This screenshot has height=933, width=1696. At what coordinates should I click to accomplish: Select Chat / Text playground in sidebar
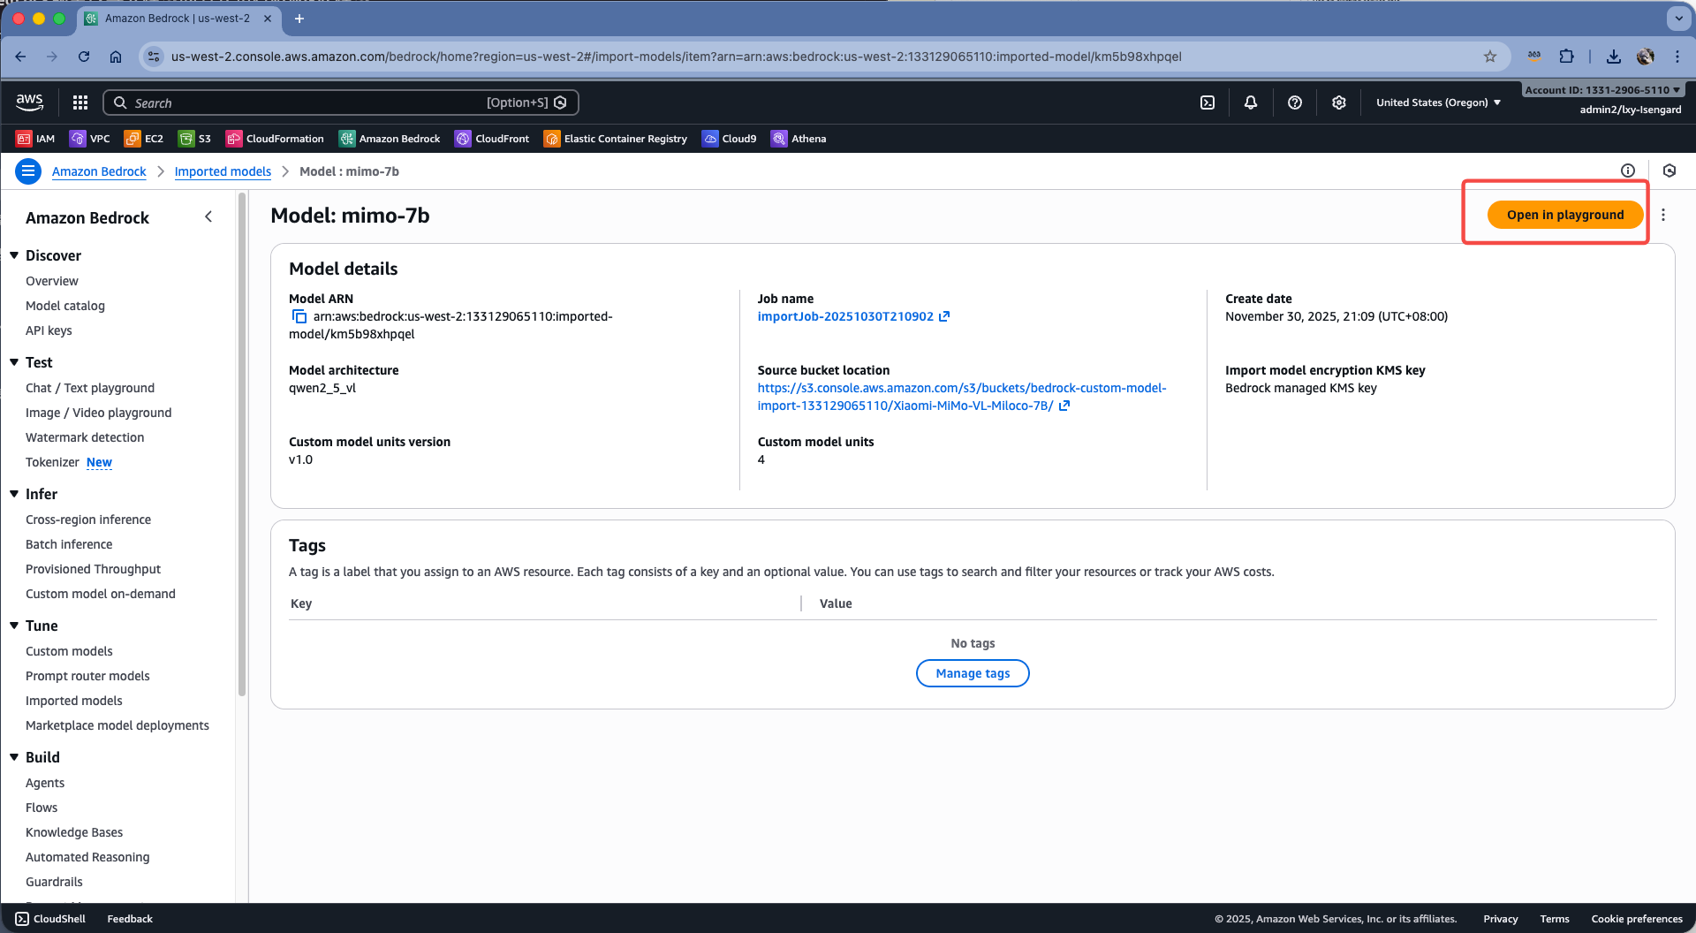(90, 388)
